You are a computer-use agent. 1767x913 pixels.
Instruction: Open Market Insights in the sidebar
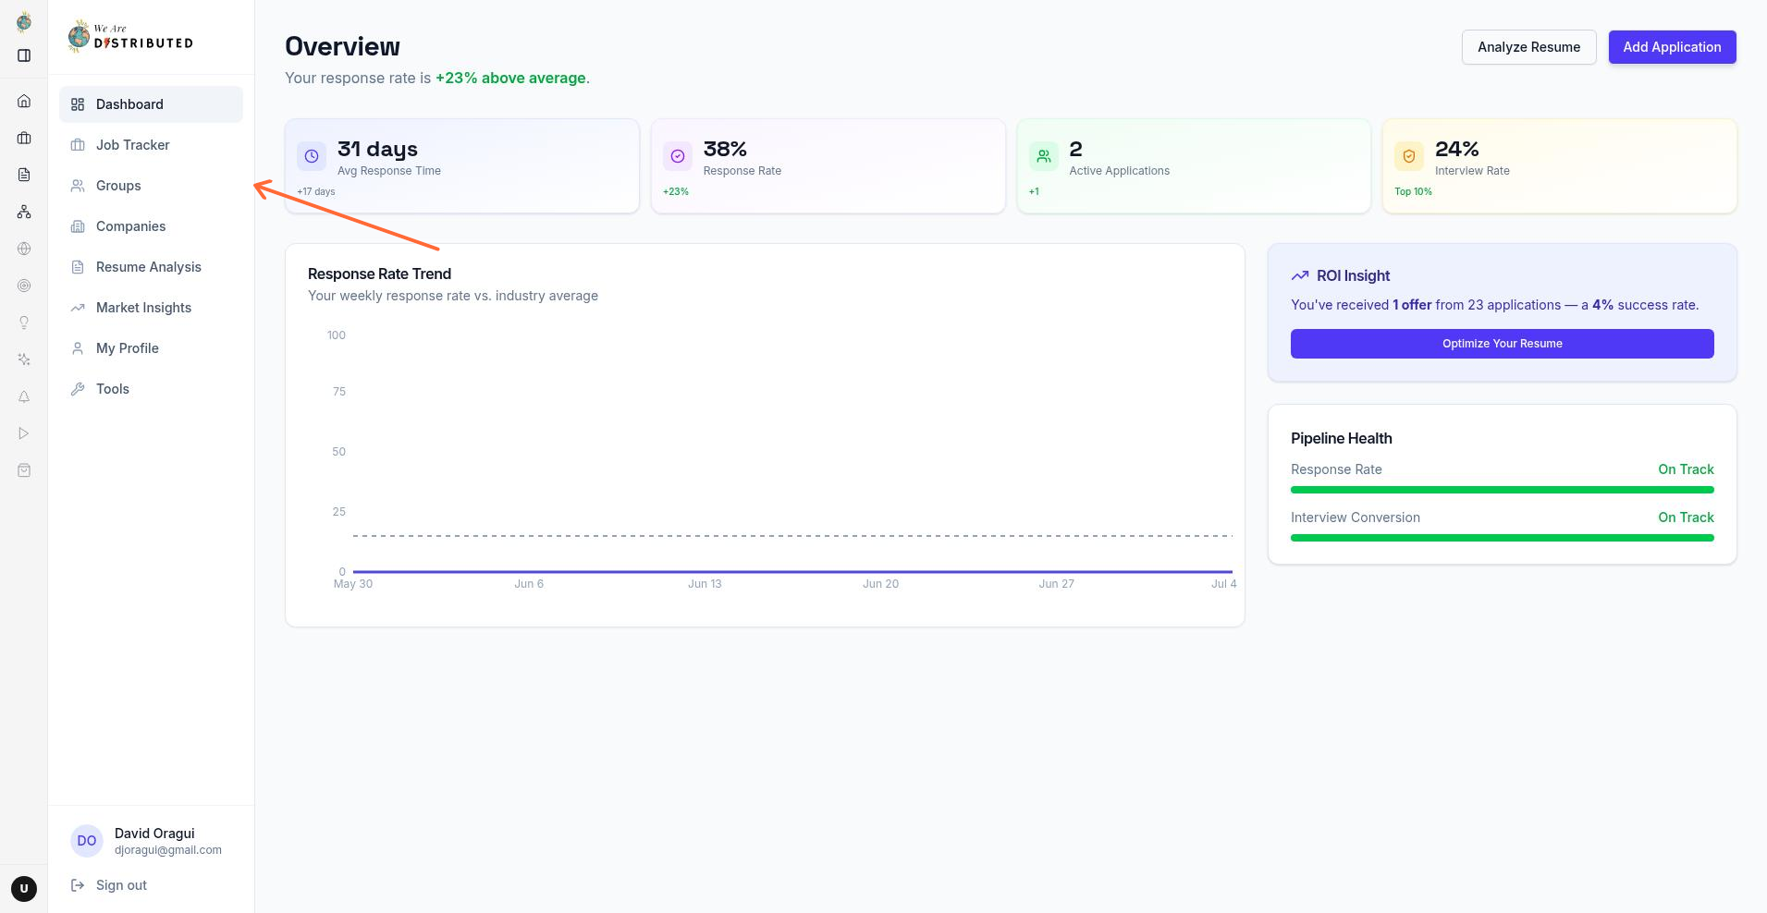[x=151, y=308]
